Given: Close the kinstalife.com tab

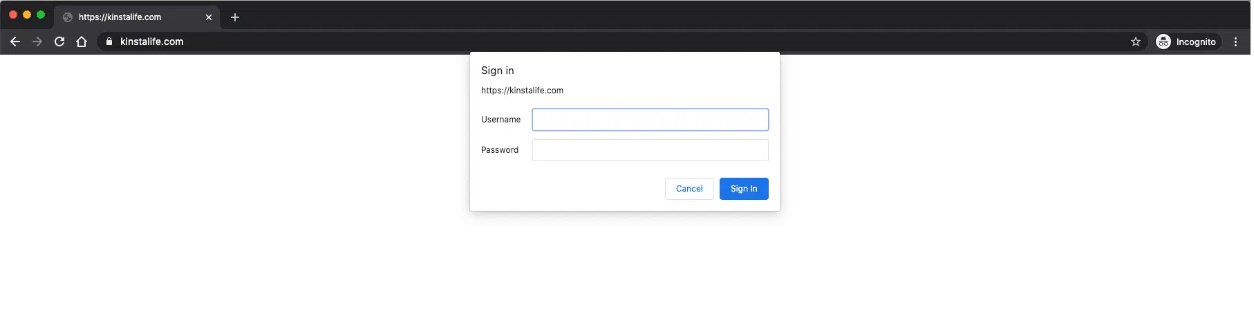Looking at the screenshot, I should pos(209,17).
